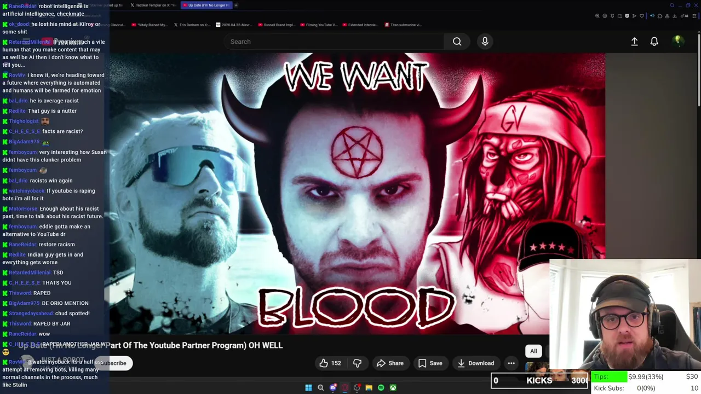Open File Explorer from the taskbar
The image size is (701, 394).
(369, 387)
